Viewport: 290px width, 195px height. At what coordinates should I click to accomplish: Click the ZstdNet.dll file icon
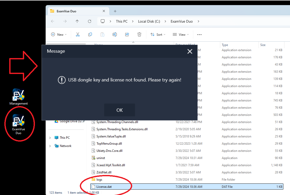coord(93,172)
